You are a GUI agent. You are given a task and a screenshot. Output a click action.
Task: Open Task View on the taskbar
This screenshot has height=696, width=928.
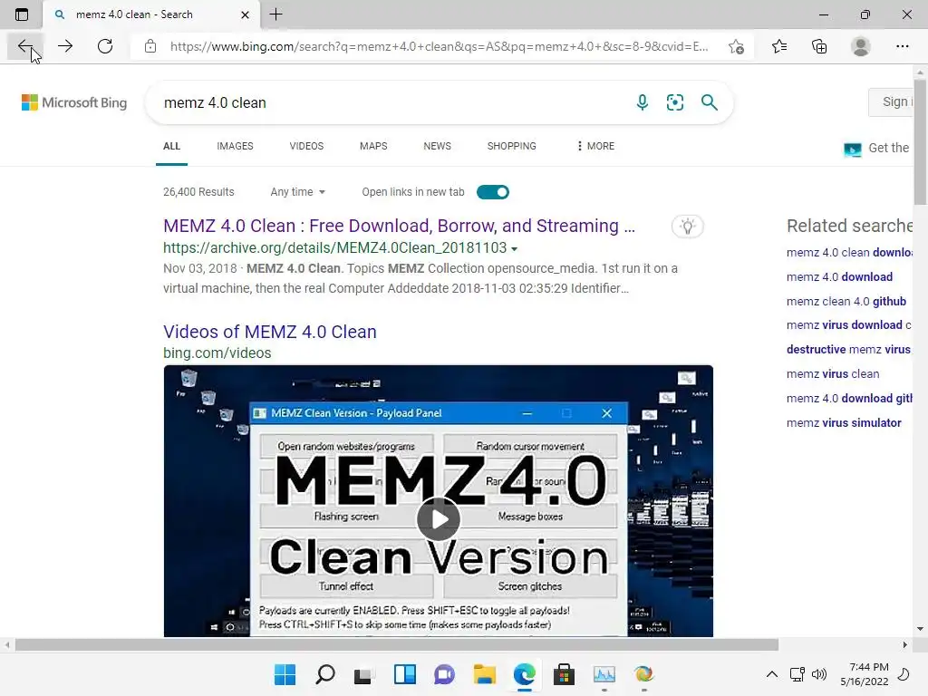click(364, 674)
